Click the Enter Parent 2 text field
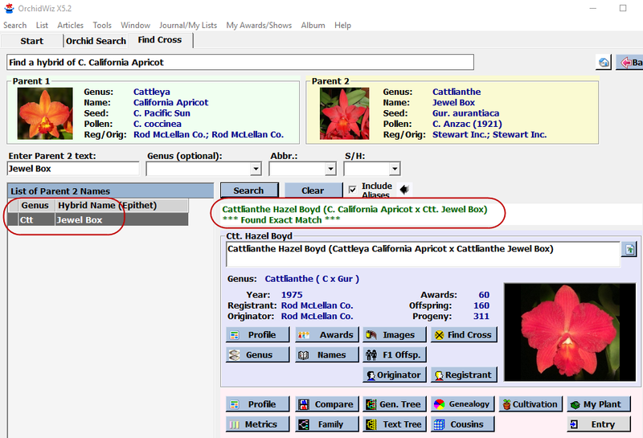This screenshot has height=438, width=643. point(73,169)
